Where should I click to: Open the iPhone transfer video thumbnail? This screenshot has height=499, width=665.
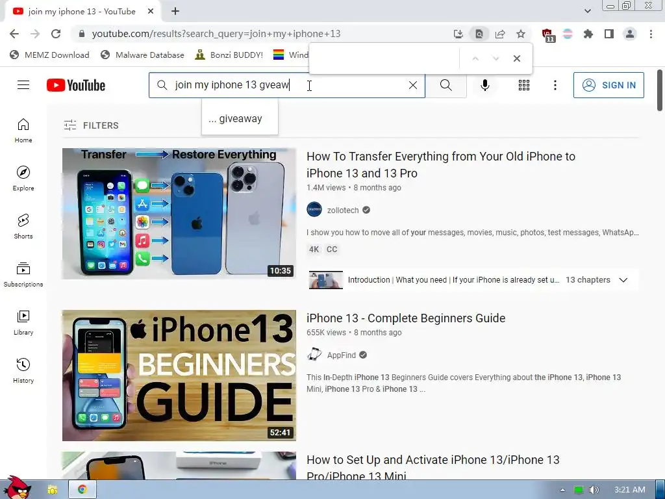(x=179, y=213)
